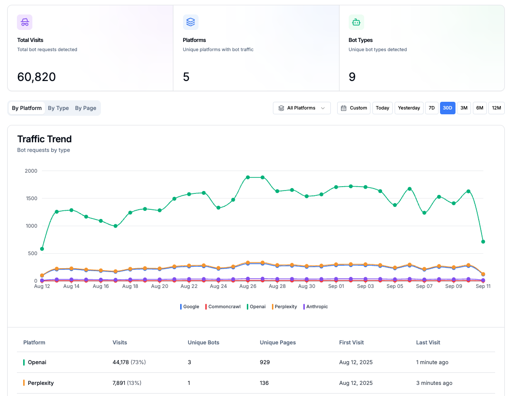Viewport: 512px width, 396px height.
Task: Select the 7D time range
Action: [432, 108]
